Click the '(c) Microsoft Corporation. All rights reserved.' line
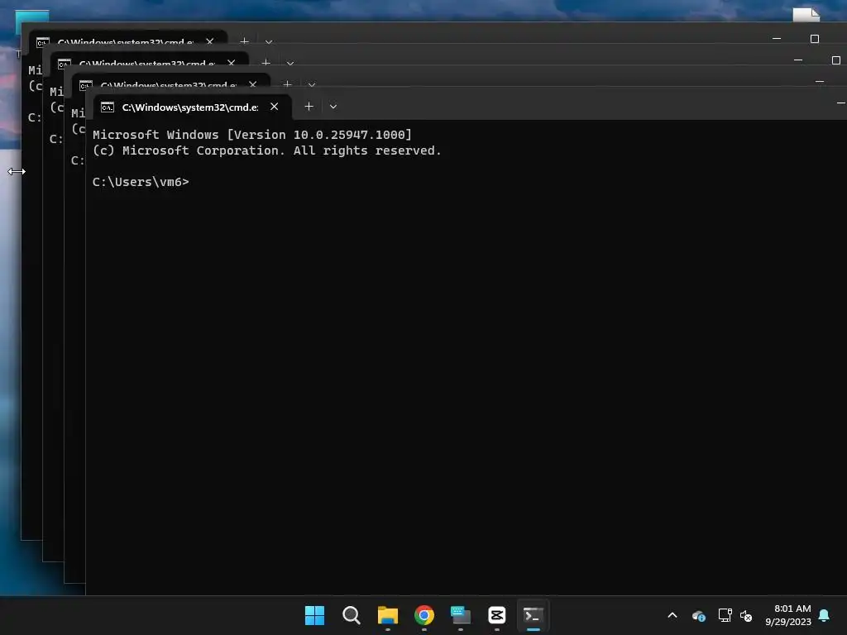The image size is (847, 635). [x=267, y=150]
